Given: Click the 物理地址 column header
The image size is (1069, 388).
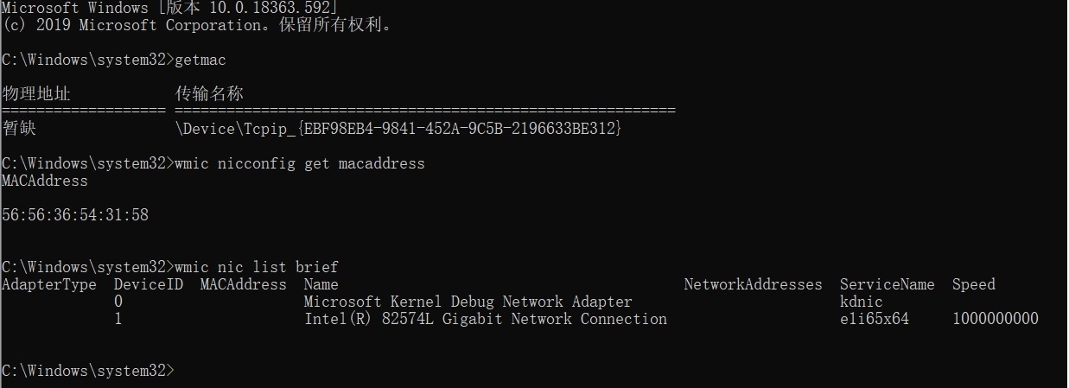Looking at the screenshot, I should pos(36,93).
